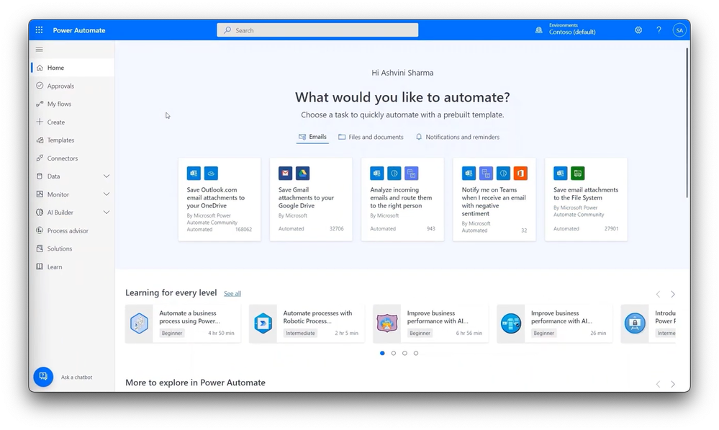Open the Help question mark icon

[x=659, y=30]
